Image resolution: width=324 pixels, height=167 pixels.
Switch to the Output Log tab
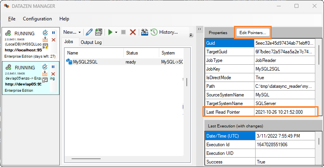pyautogui.click(x=91, y=42)
